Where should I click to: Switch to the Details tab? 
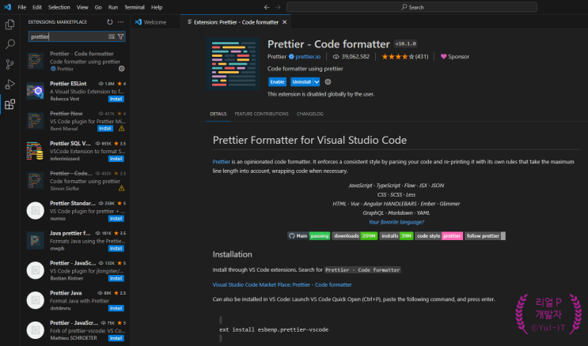[218, 114]
